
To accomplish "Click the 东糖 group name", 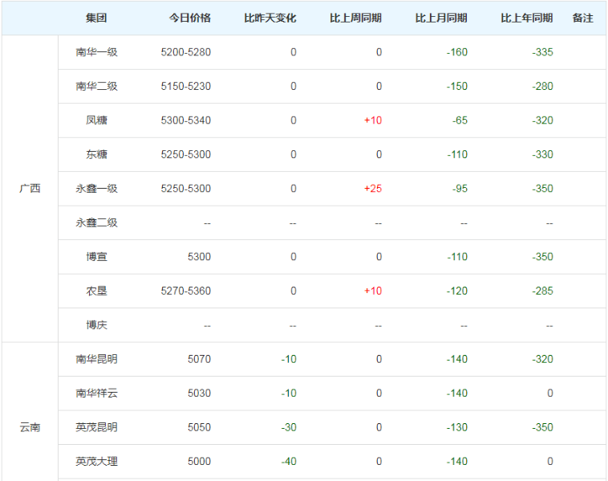I will coord(96,154).
